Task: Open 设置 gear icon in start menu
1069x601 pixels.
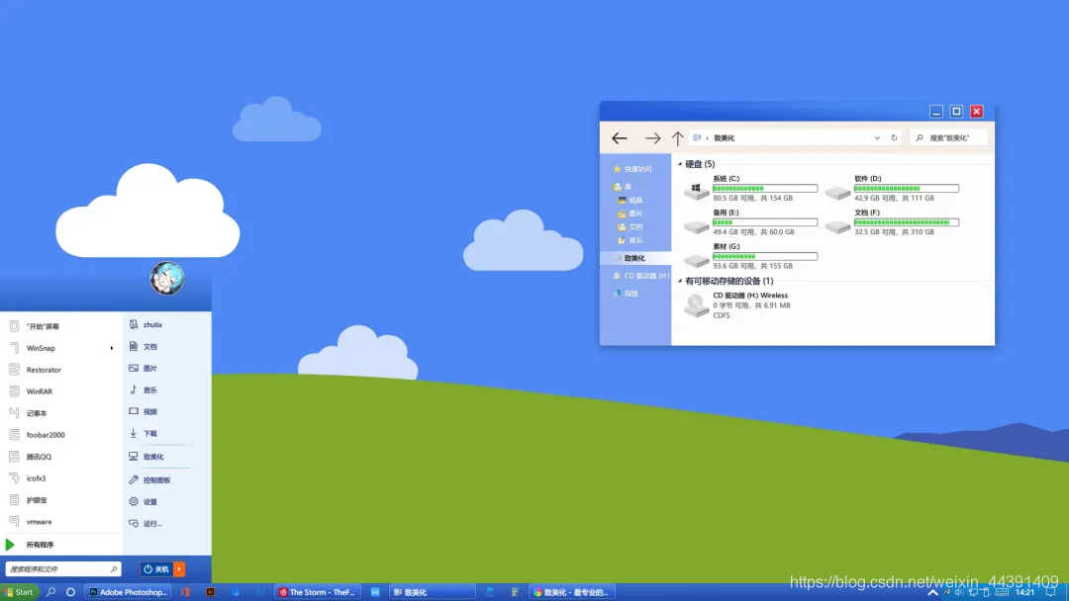Action: [x=134, y=501]
